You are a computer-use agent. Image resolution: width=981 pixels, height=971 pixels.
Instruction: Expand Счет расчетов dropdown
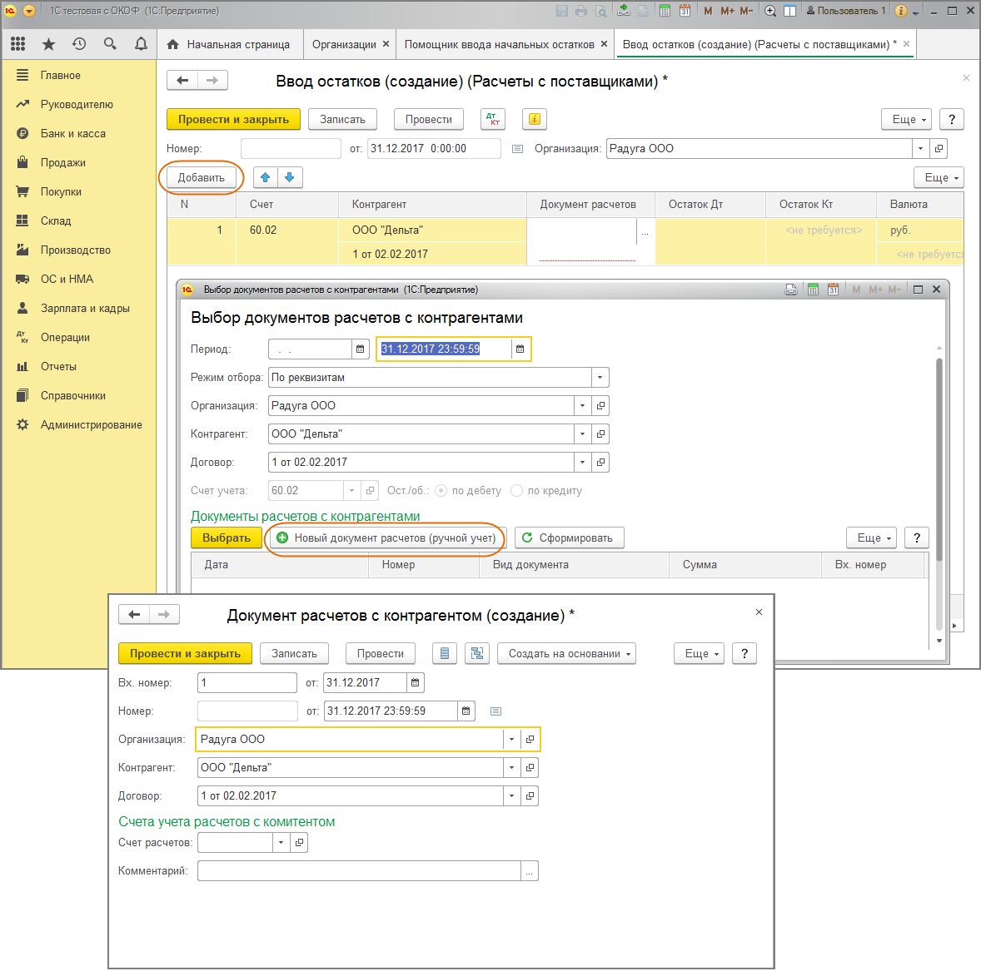pyautogui.click(x=281, y=843)
